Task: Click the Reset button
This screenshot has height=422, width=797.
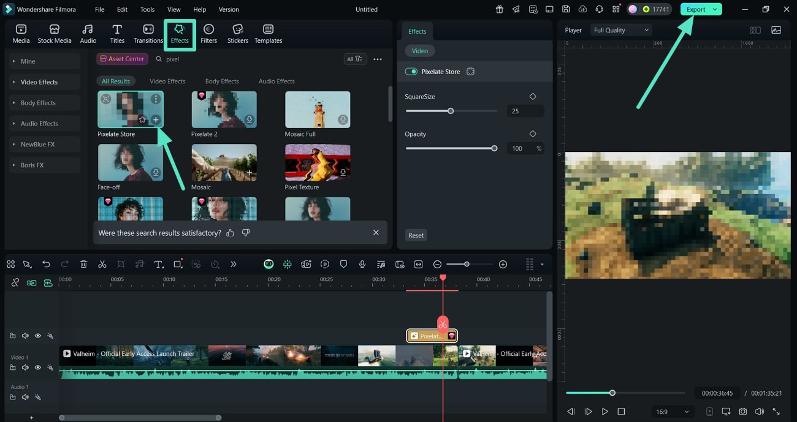Action: tap(416, 235)
